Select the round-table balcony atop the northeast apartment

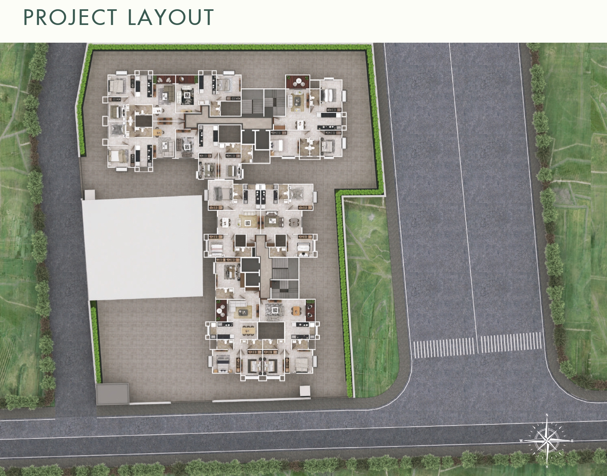click(x=298, y=82)
